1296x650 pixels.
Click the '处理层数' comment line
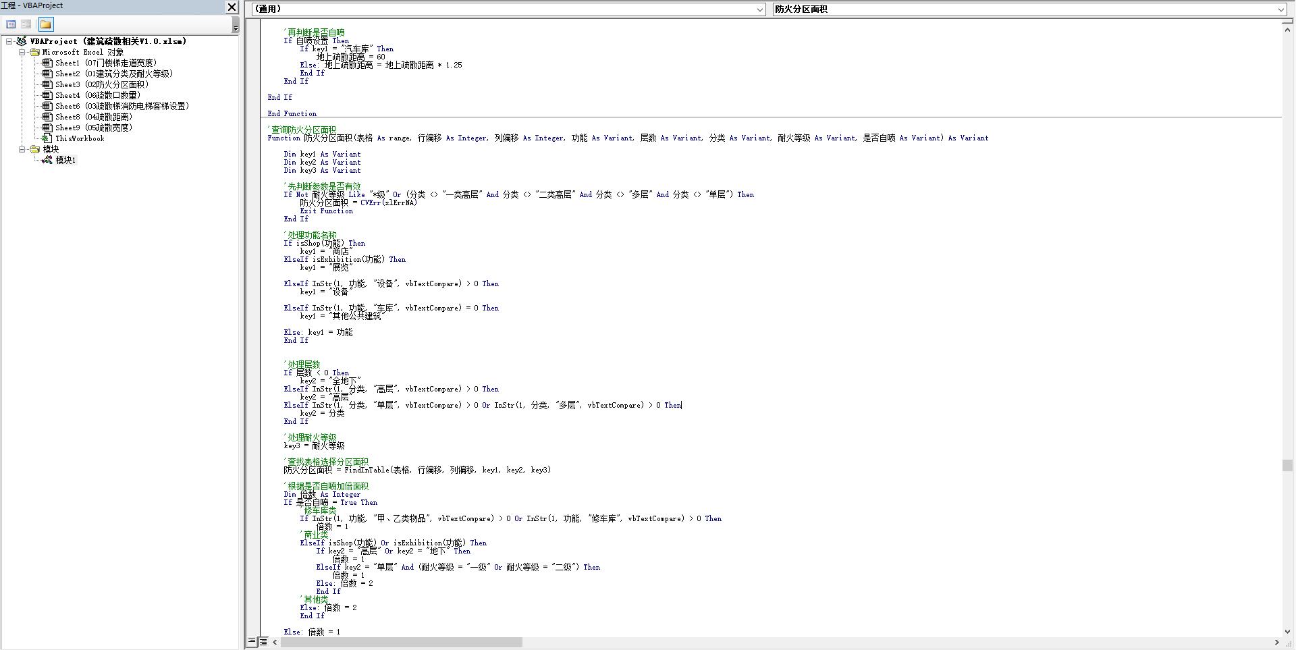pos(302,364)
